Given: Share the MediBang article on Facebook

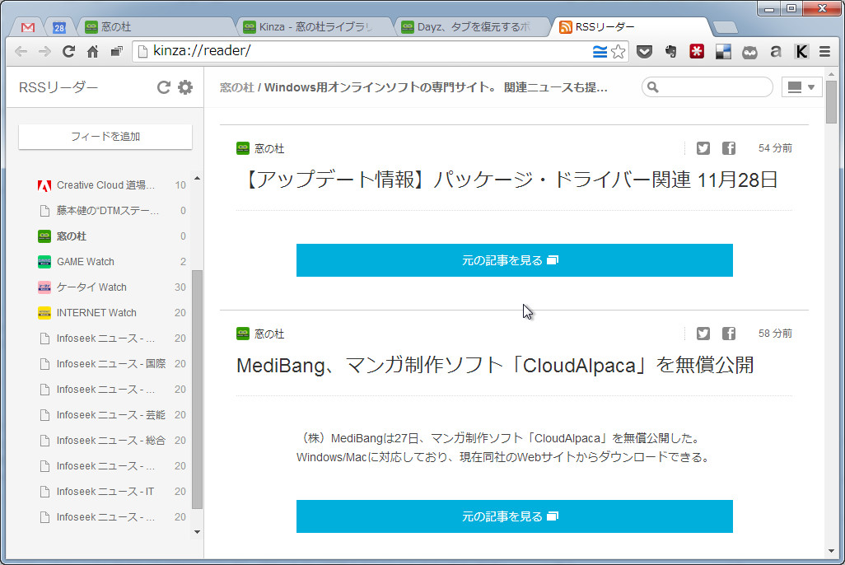Looking at the screenshot, I should coord(728,334).
